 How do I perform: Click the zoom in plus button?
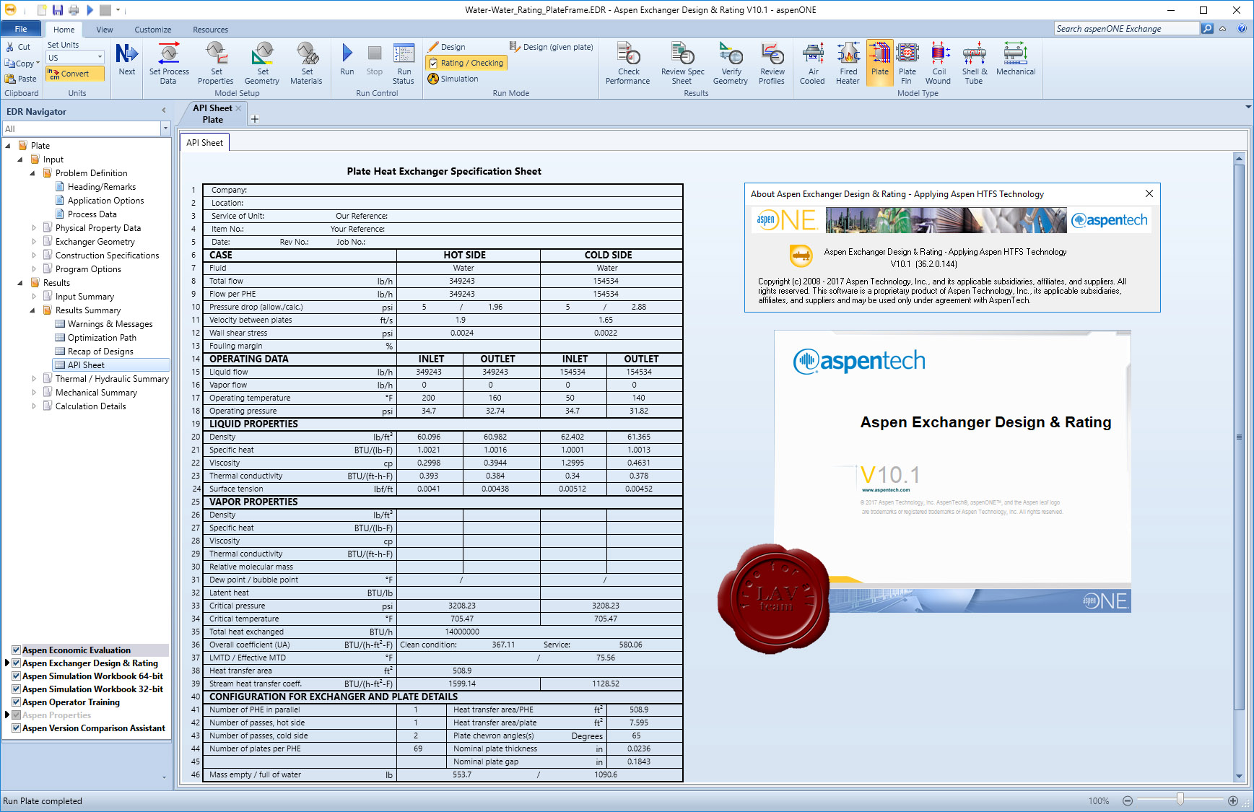tap(1233, 800)
